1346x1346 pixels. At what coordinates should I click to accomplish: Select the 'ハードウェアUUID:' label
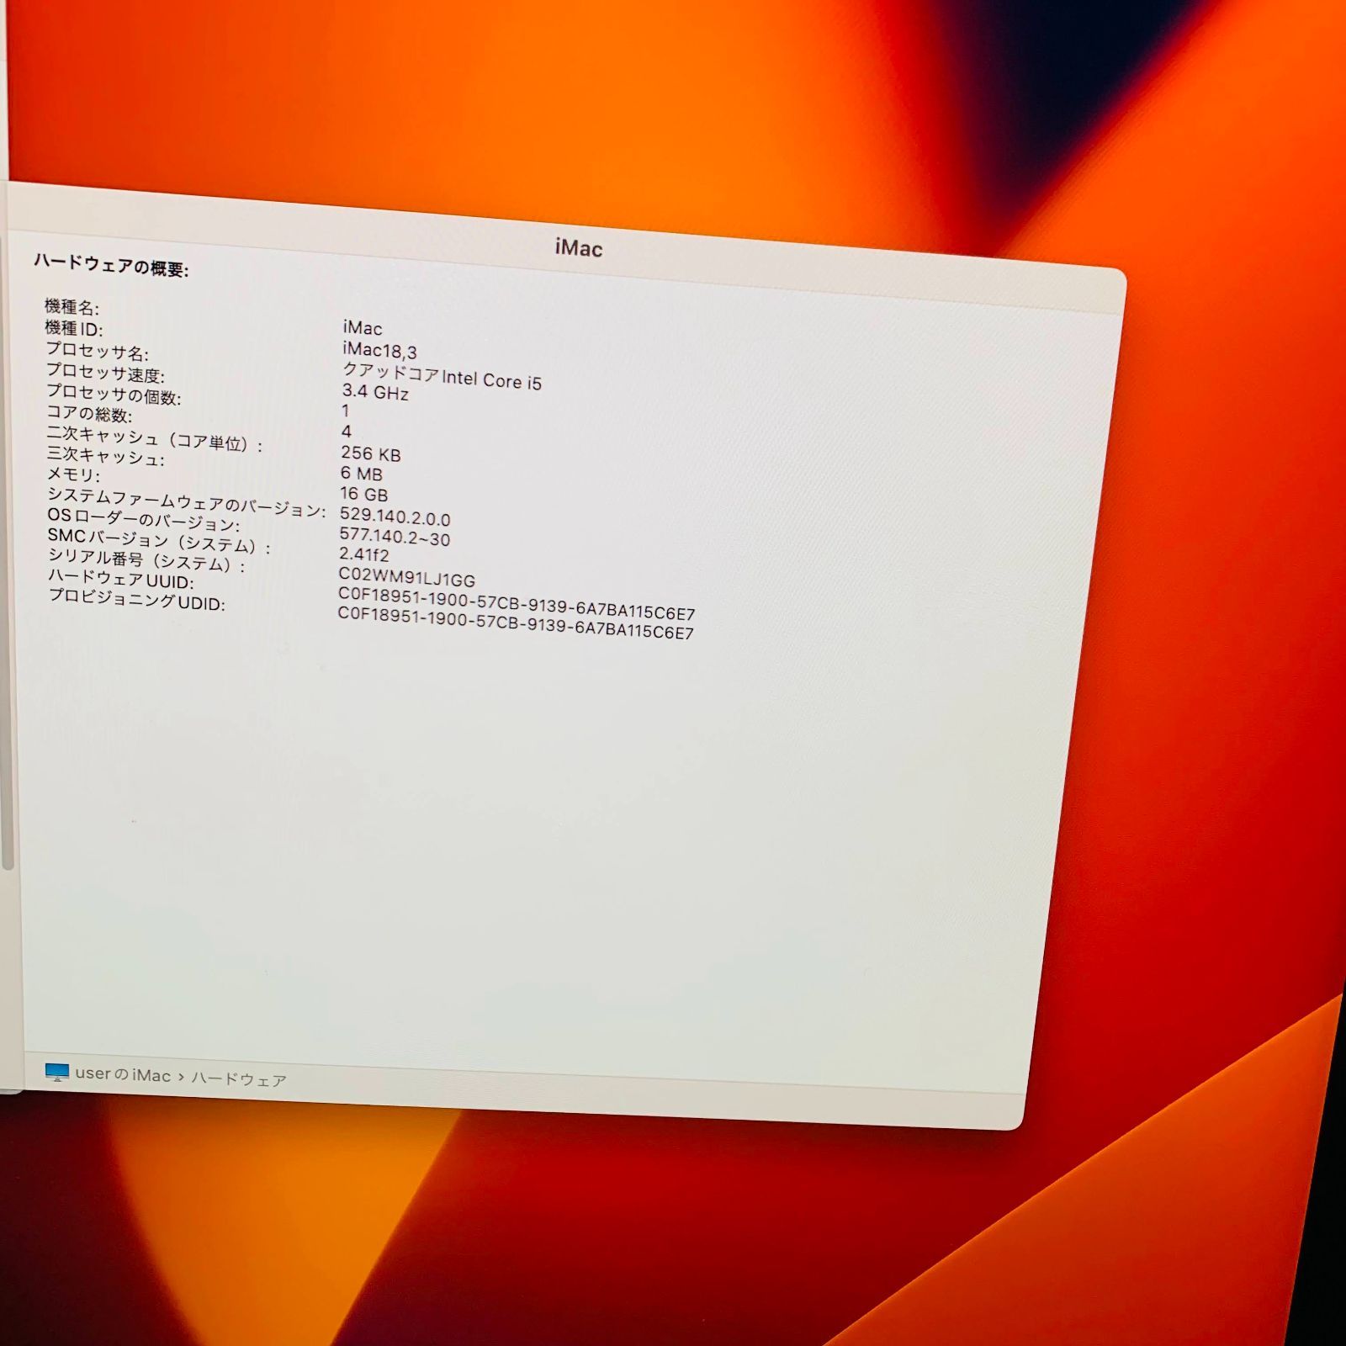pos(120,579)
